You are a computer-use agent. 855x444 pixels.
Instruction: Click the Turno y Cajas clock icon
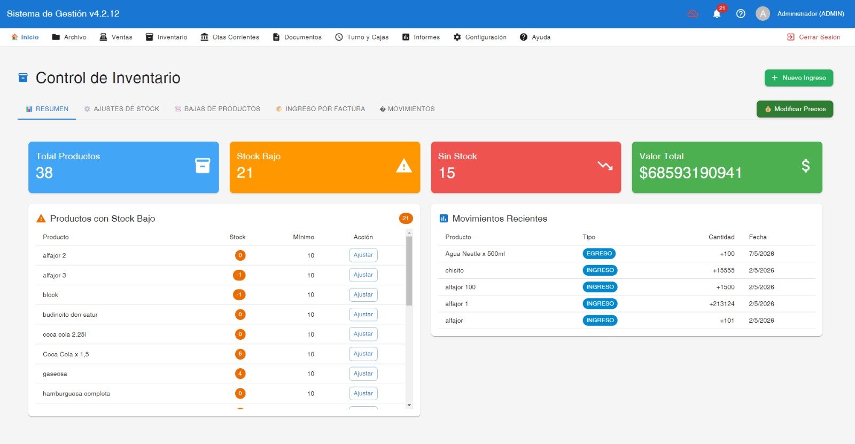(339, 37)
